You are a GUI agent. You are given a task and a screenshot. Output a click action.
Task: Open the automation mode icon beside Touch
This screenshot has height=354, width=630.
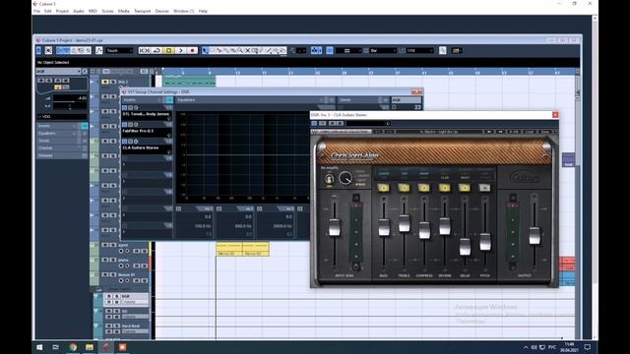[98, 50]
